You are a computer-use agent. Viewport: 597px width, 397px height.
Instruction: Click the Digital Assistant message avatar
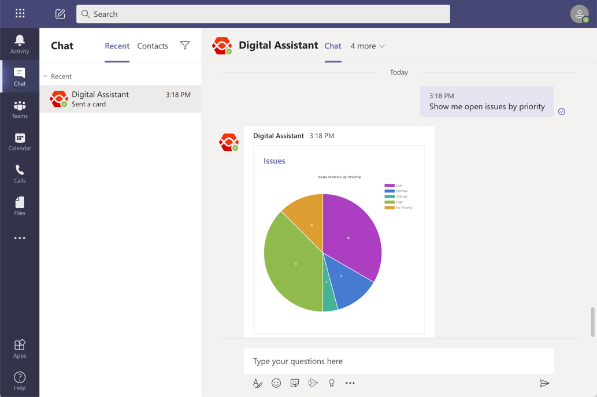coord(228,142)
